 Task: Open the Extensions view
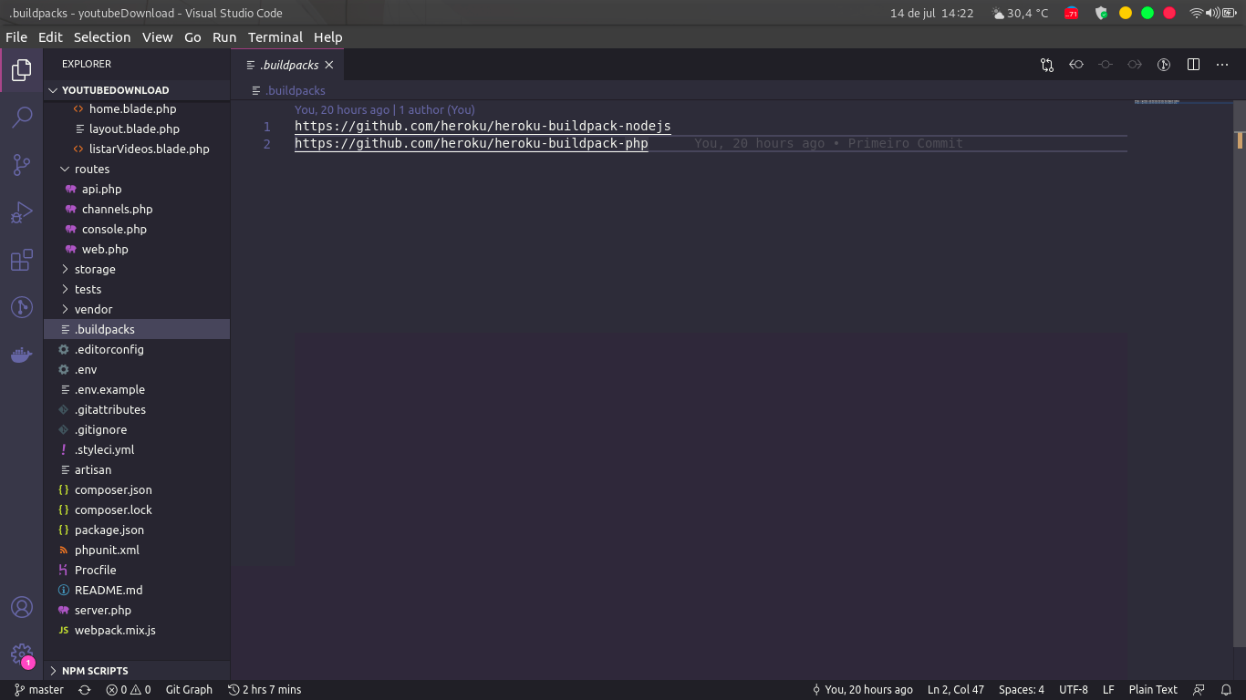(22, 260)
